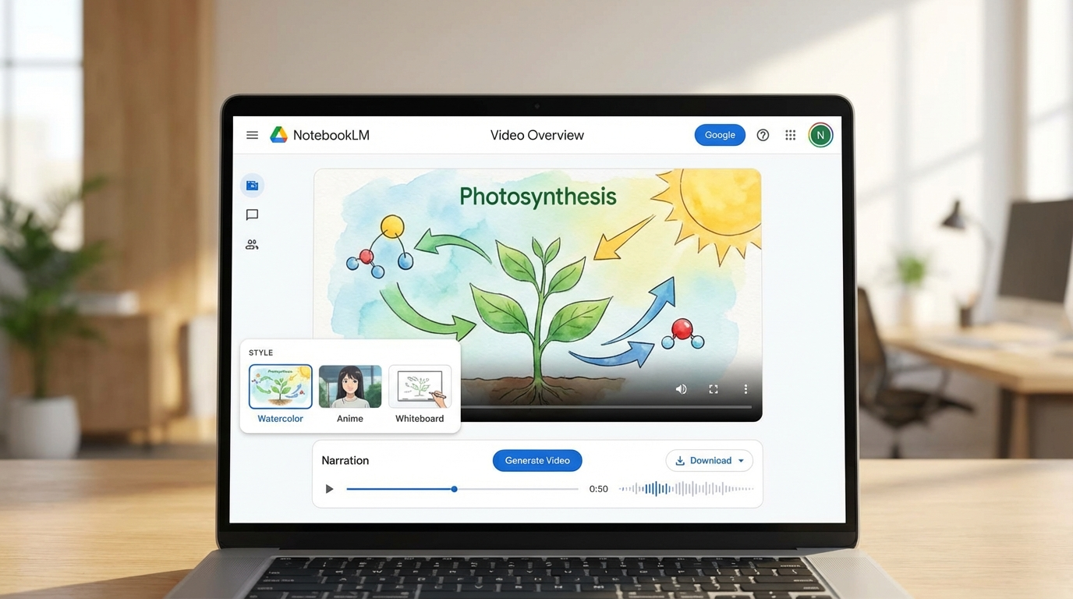This screenshot has width=1073, height=599.
Task: Enter fullscreen on the video player
Action: pos(713,388)
